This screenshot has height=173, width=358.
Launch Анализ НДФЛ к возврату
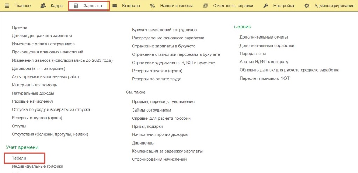coord(264,62)
